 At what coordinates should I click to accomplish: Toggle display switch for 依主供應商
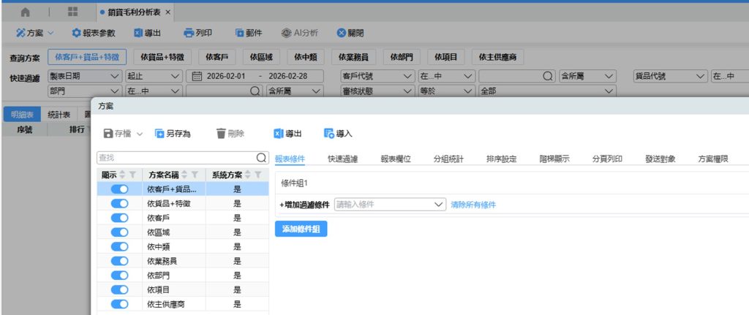click(x=119, y=303)
